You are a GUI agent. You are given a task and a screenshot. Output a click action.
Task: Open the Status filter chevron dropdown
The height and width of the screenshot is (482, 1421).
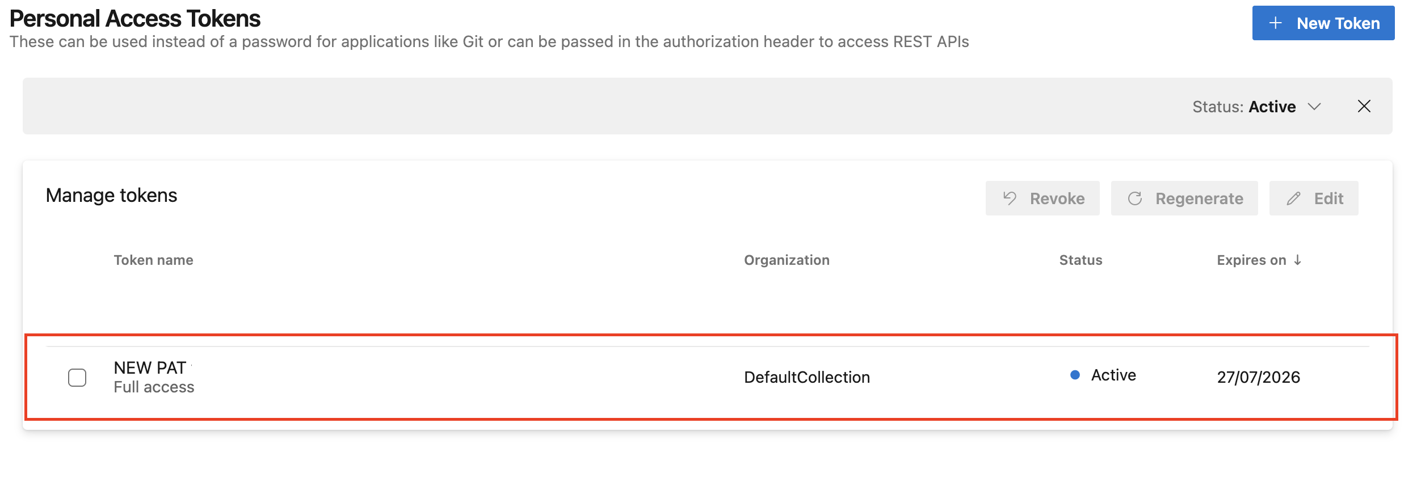[x=1314, y=107]
